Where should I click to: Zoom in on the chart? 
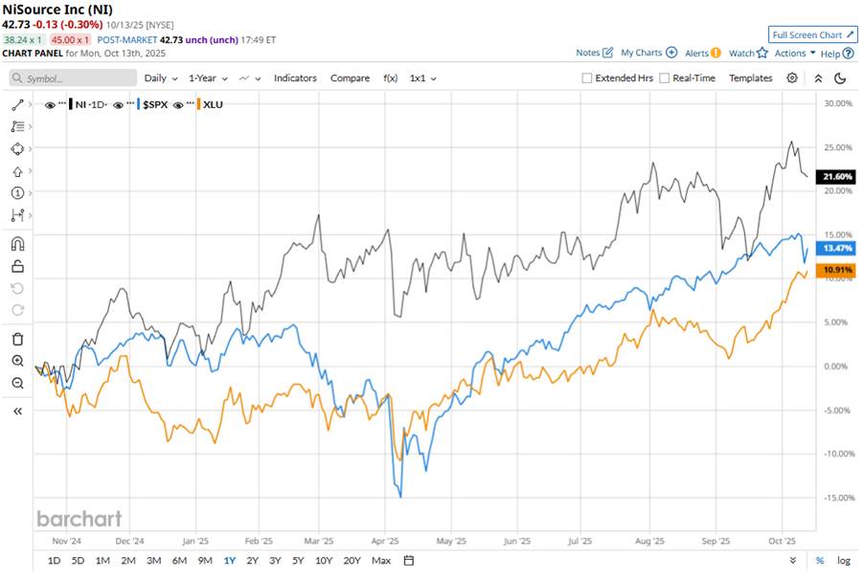[x=16, y=361]
